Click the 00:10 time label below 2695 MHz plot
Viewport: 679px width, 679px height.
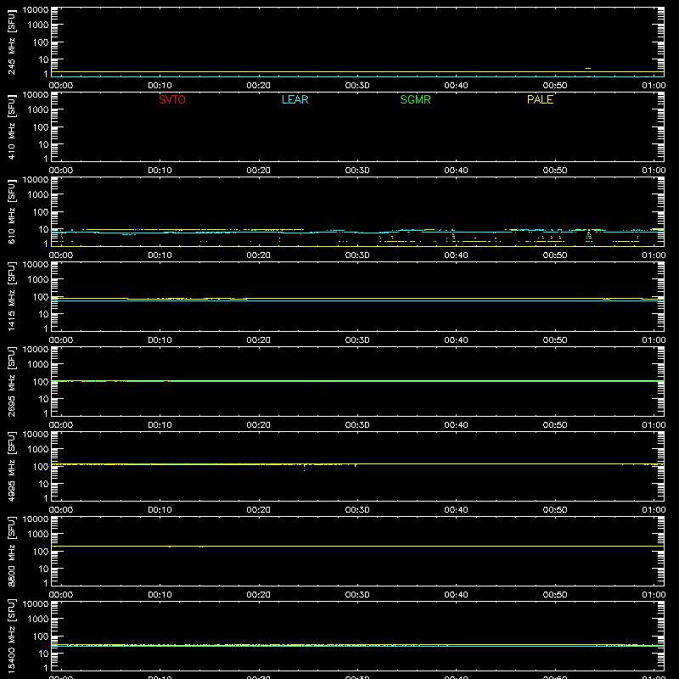click(x=160, y=425)
